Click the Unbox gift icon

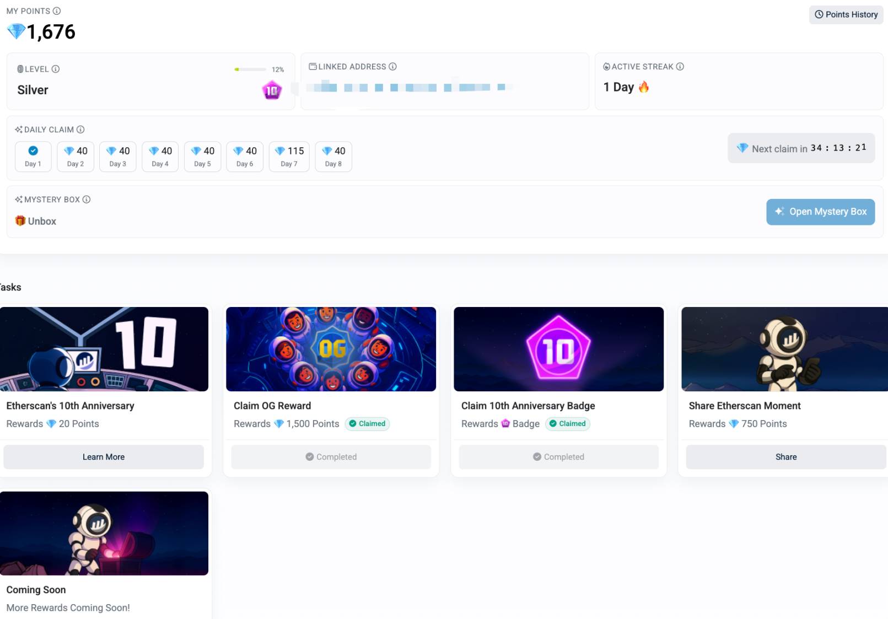(20, 221)
